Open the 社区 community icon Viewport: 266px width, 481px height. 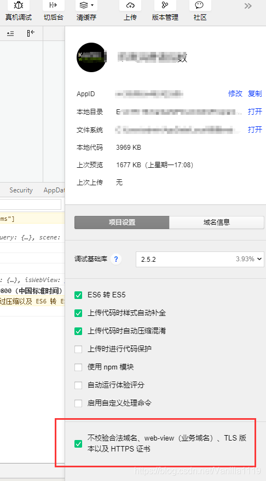(200, 5)
